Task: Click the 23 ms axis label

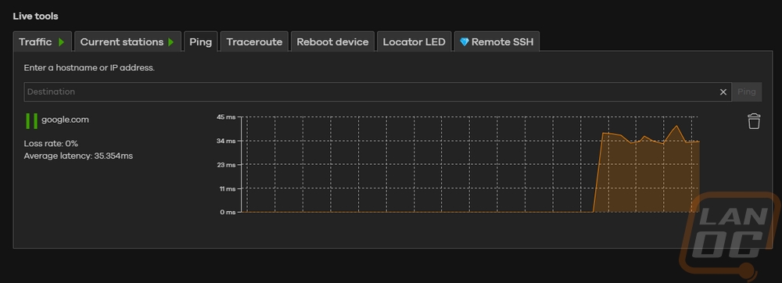Action: [x=226, y=165]
